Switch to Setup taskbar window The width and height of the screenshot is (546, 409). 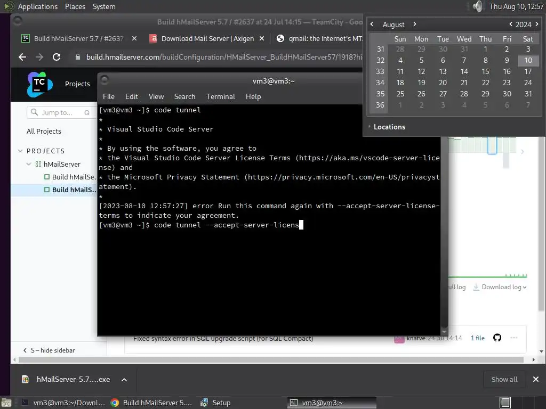pyautogui.click(x=216, y=403)
